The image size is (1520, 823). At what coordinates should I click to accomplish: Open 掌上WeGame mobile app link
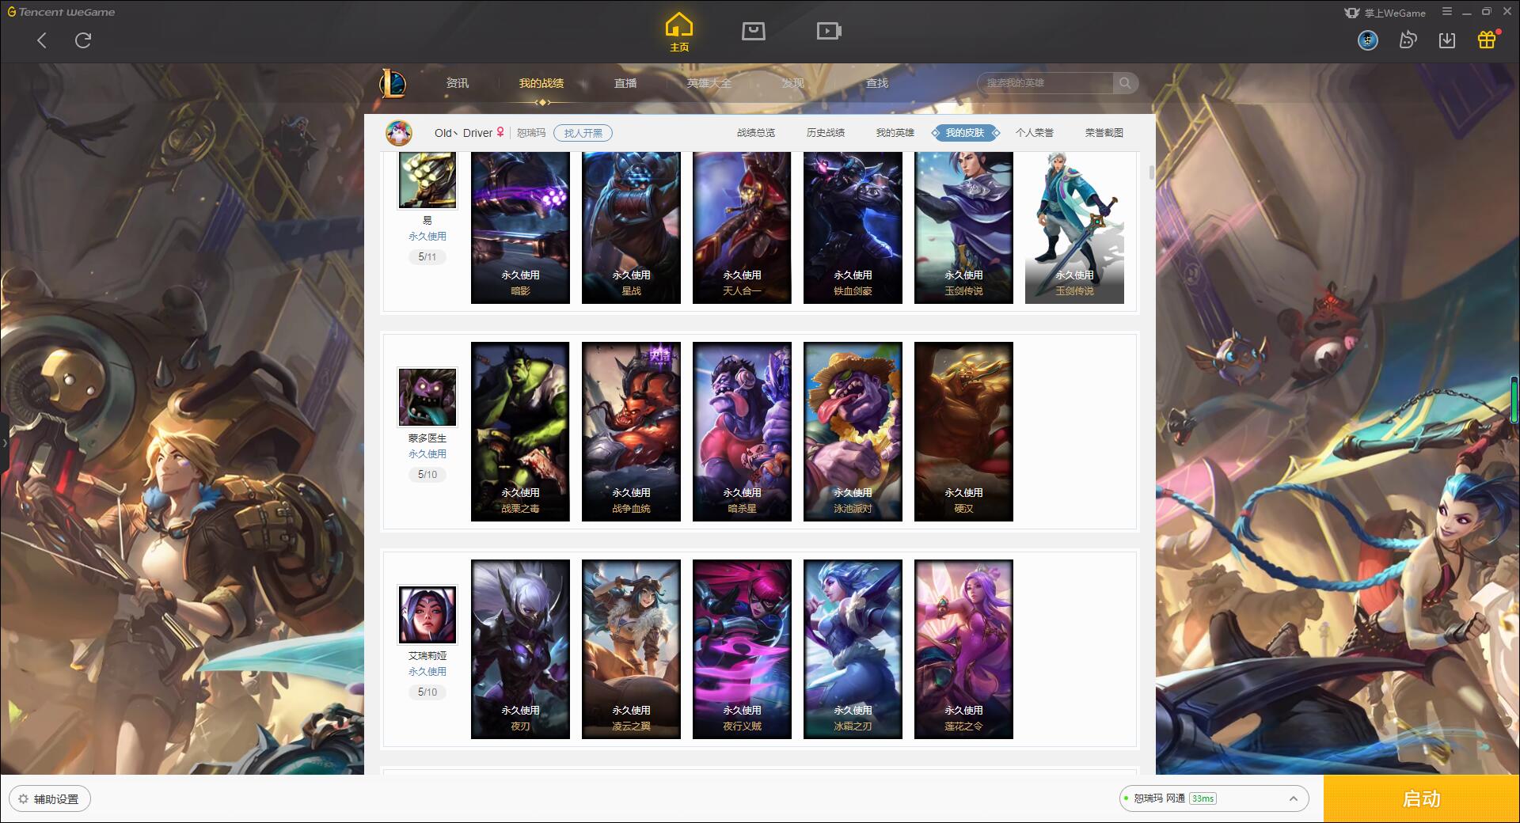click(x=1385, y=13)
